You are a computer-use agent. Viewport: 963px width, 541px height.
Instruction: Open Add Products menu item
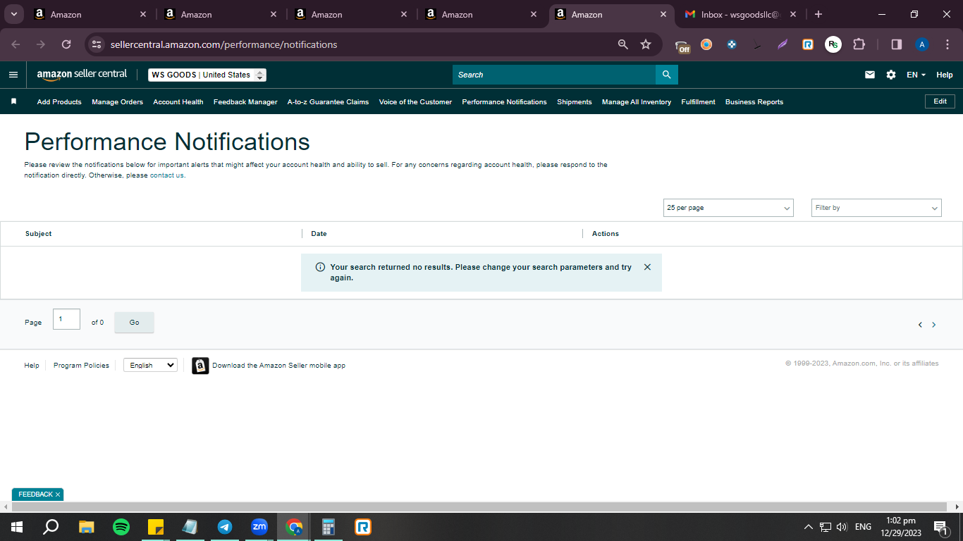[59, 102]
